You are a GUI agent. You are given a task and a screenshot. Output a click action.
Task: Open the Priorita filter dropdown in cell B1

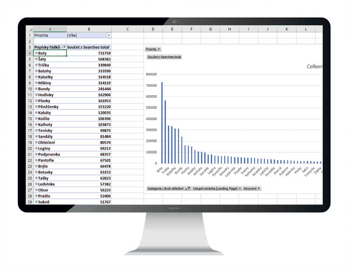click(x=109, y=35)
